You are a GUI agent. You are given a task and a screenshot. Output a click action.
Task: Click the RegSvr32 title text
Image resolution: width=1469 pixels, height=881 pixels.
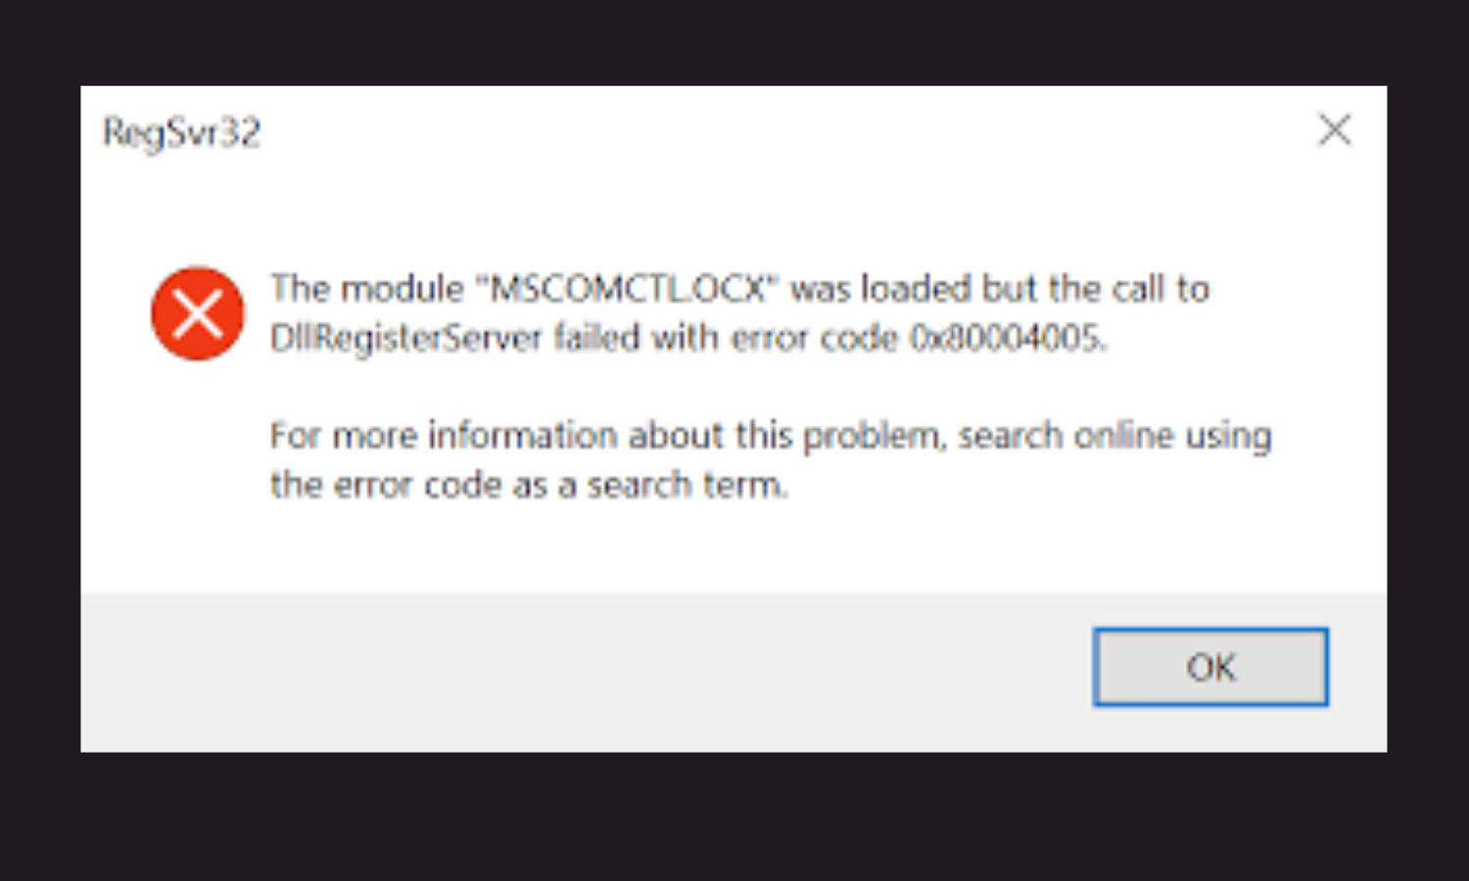click(x=182, y=133)
